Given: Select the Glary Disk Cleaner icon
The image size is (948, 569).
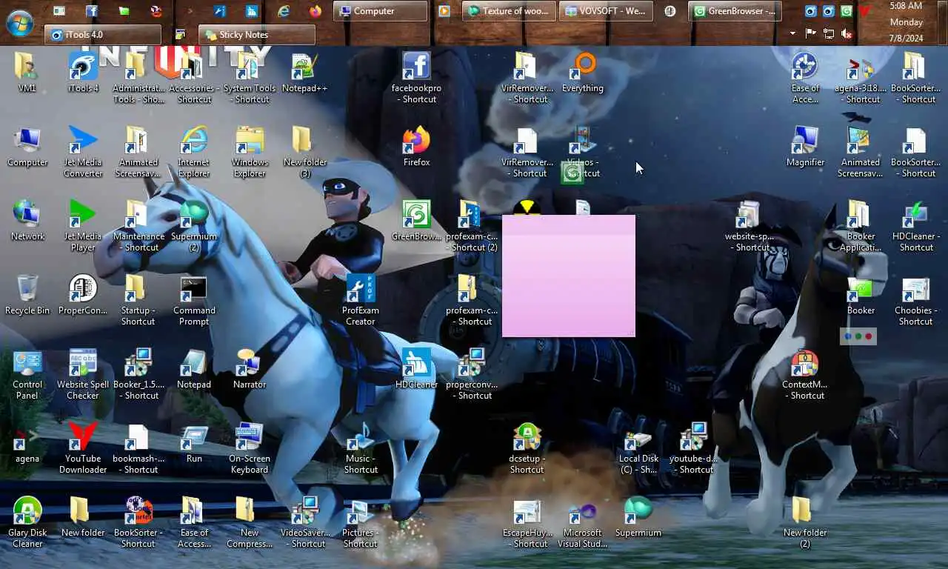Looking at the screenshot, I should point(27,522).
